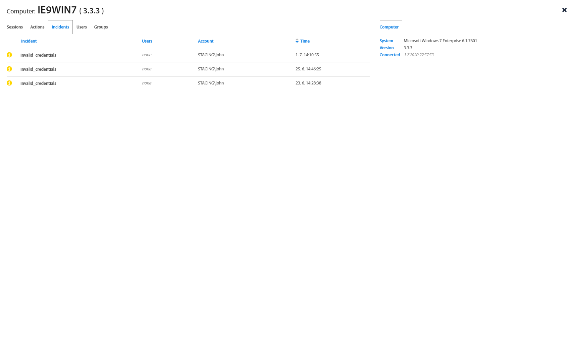Viewport: 577px width, 362px height.
Task: Open invalid_credentials incident from 14:28:38
Action: pos(38,83)
